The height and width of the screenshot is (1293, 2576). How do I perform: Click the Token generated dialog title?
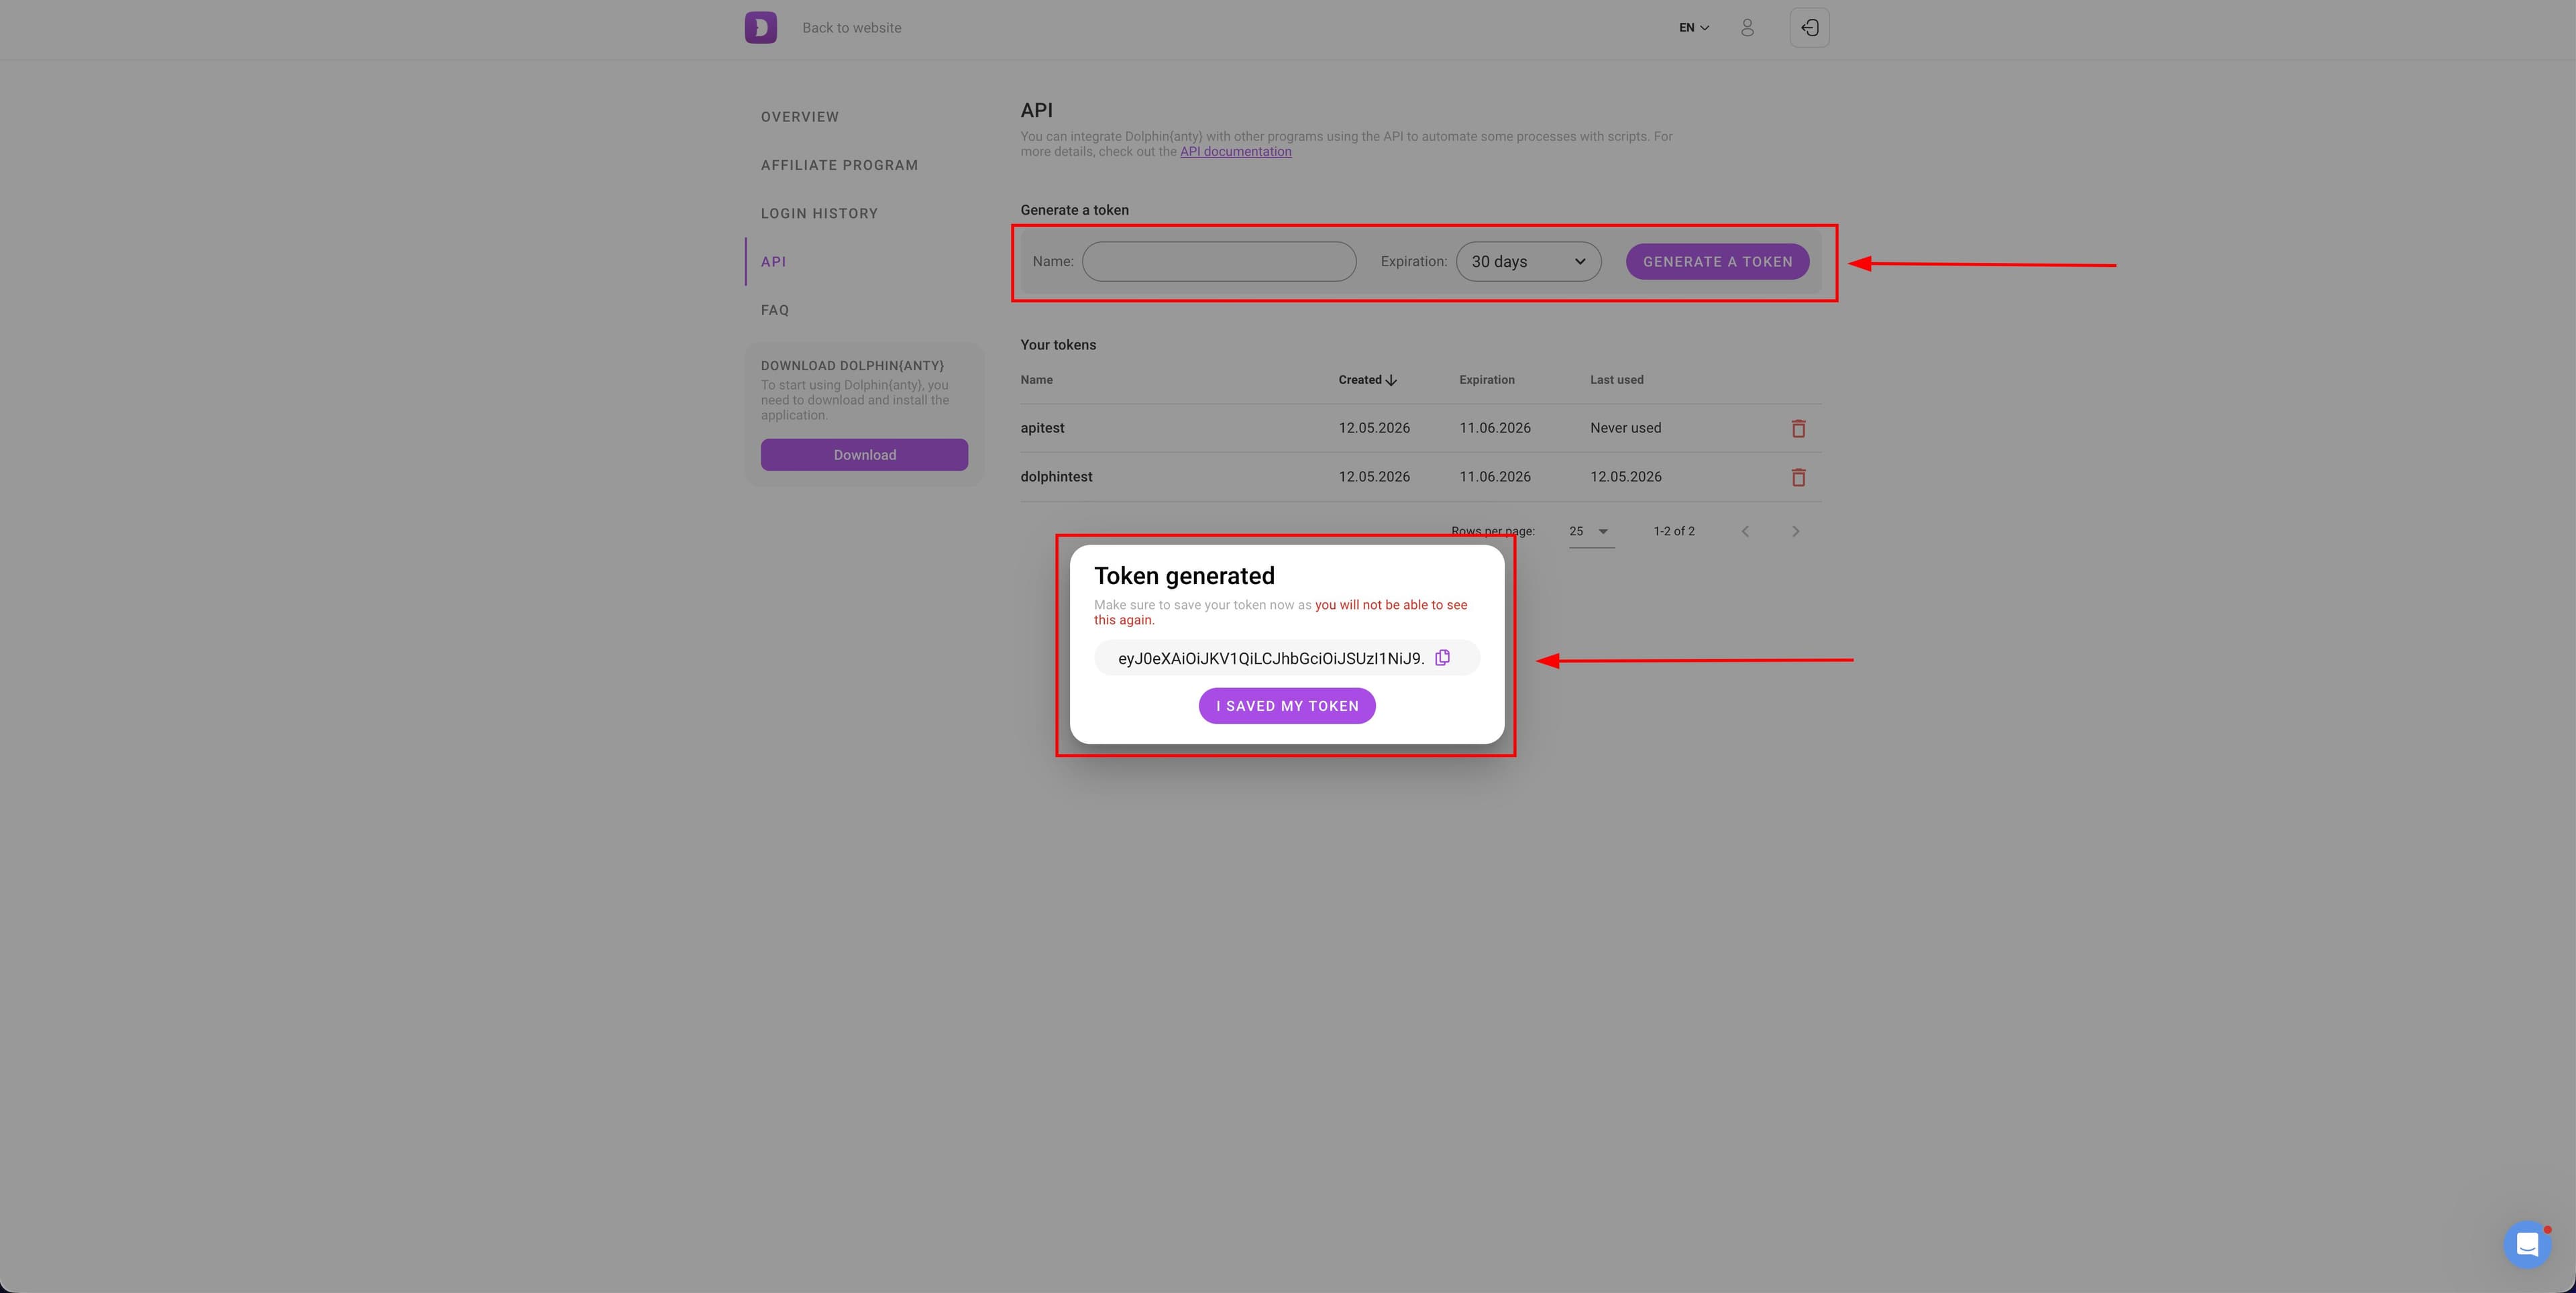[1184, 576]
